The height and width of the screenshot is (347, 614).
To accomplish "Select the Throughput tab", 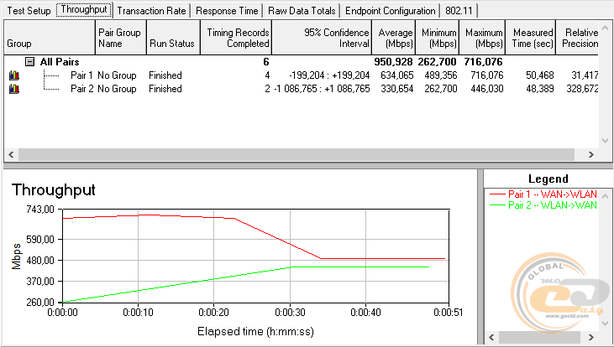I will pos(84,9).
